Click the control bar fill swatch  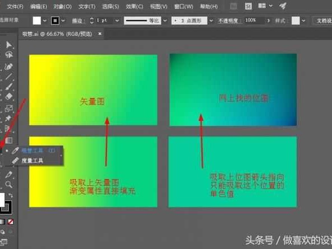pos(36,21)
